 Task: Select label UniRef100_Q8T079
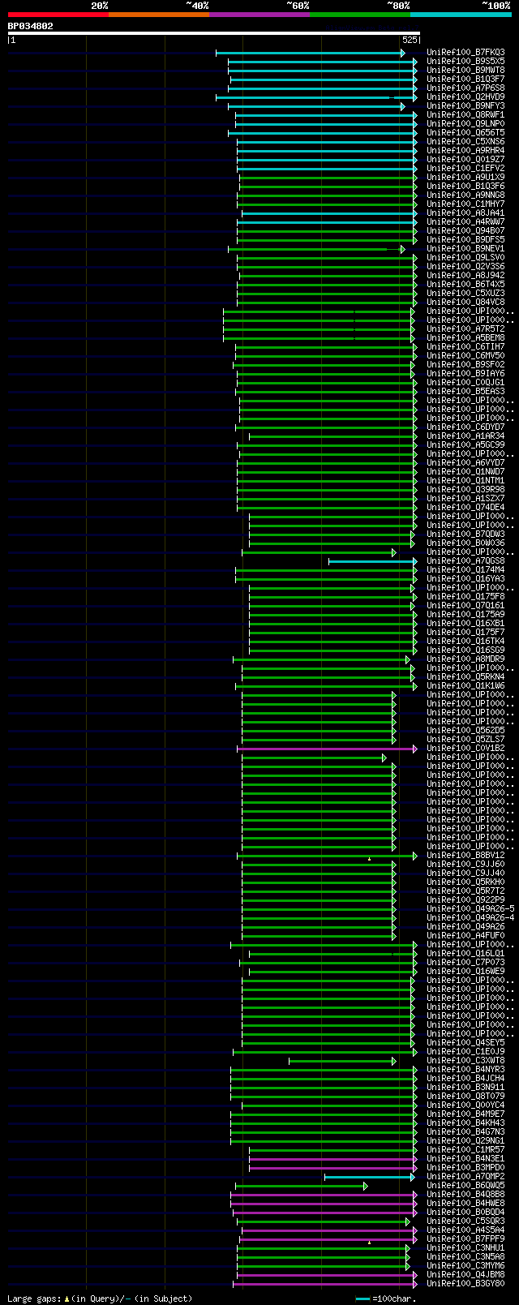[465, 1097]
